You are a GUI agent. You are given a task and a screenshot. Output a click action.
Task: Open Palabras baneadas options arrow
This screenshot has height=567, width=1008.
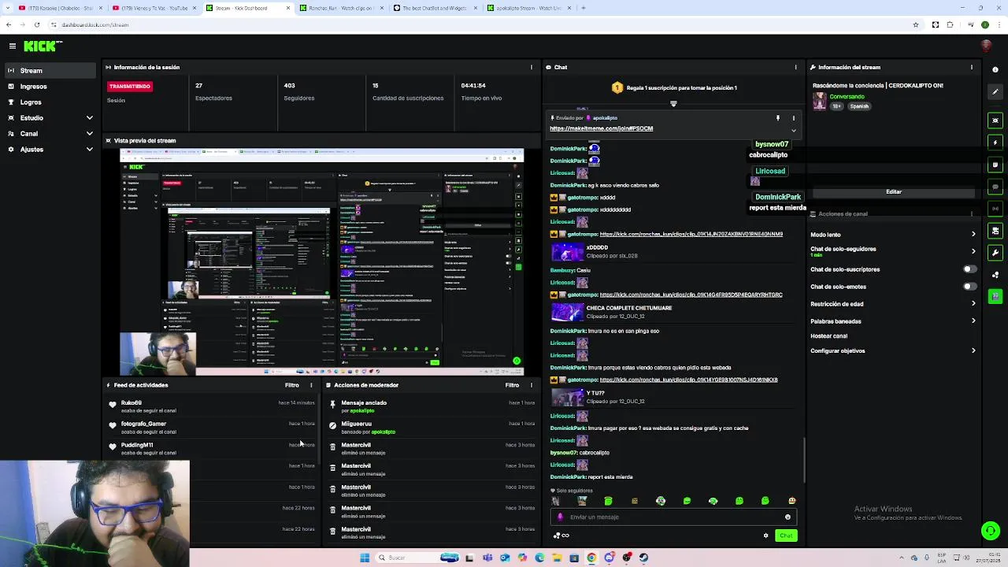(x=973, y=321)
